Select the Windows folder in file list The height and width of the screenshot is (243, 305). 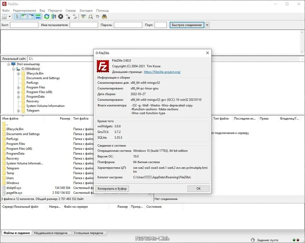coord(13,183)
